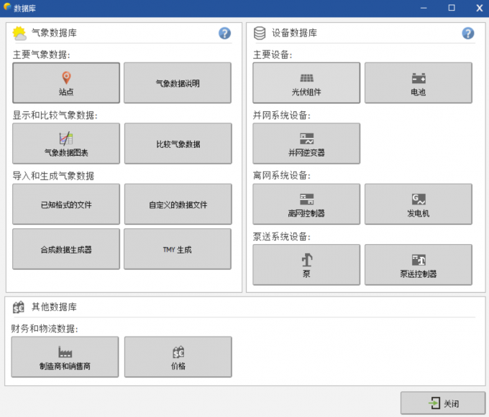This screenshot has width=489, height=417.
Task: Click the 气象数据库 heading text
Action: coord(54,33)
